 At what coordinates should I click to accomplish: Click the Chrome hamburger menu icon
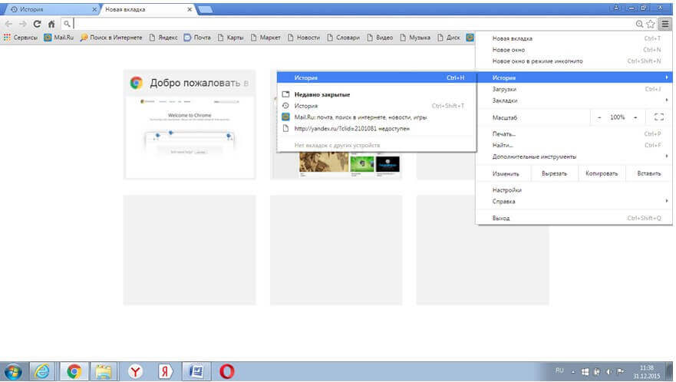point(665,24)
